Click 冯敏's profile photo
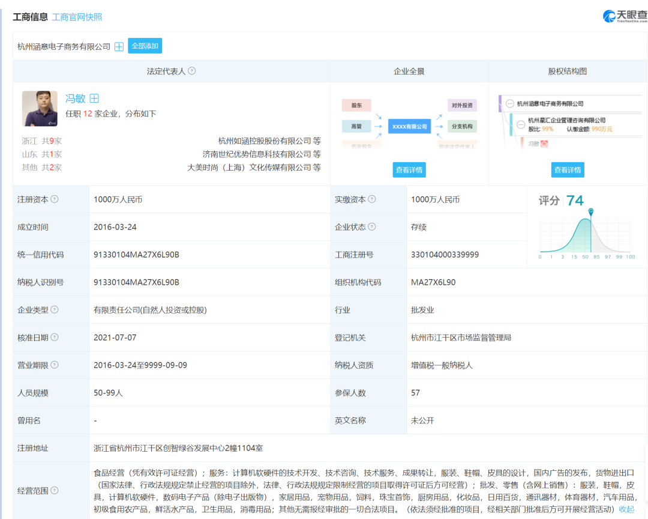This screenshot has width=648, height=519. [x=40, y=109]
